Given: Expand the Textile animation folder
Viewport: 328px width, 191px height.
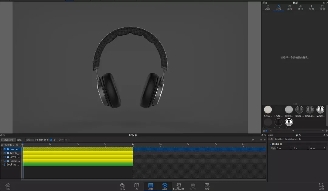Looking at the screenshot, I should [x=2, y=153].
